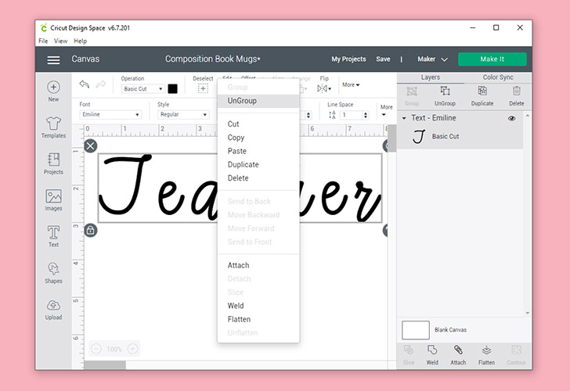Click the Cricut logo in title bar
570x391 pixels.
(44, 28)
